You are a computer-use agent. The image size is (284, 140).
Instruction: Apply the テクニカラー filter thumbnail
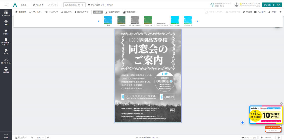pyautogui.click(x=175, y=20)
